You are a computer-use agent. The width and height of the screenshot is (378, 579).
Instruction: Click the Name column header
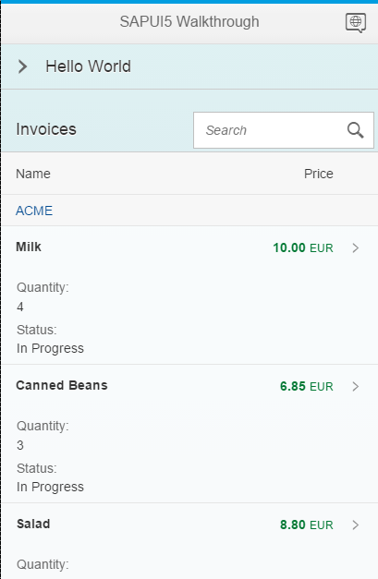click(33, 174)
